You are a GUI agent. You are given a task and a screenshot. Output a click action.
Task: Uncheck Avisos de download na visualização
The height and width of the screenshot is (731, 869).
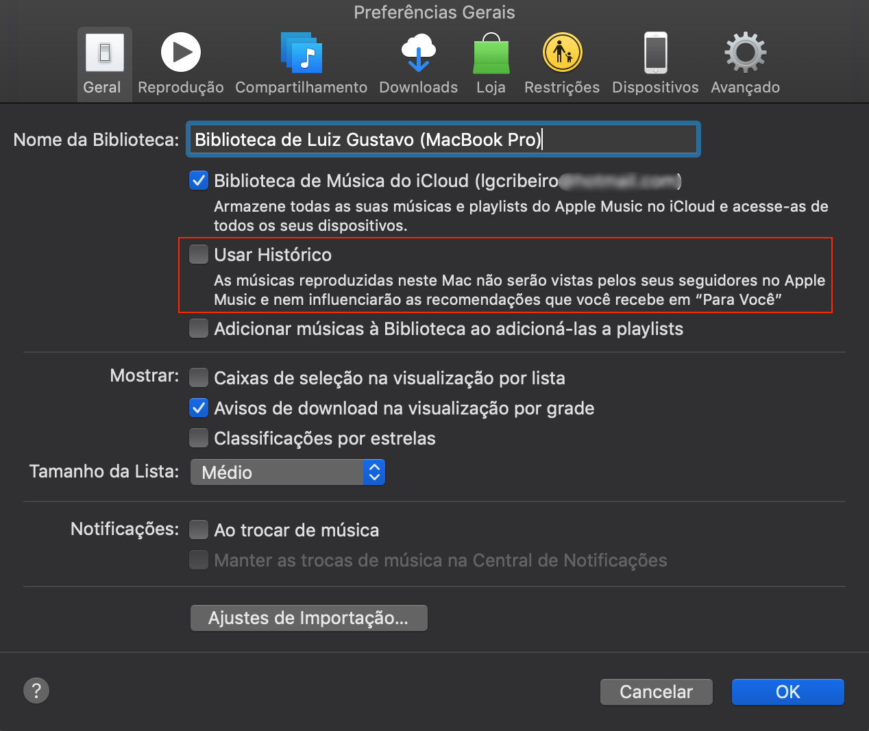pyautogui.click(x=199, y=408)
